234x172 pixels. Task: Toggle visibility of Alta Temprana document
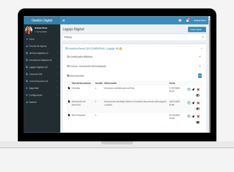point(198,122)
